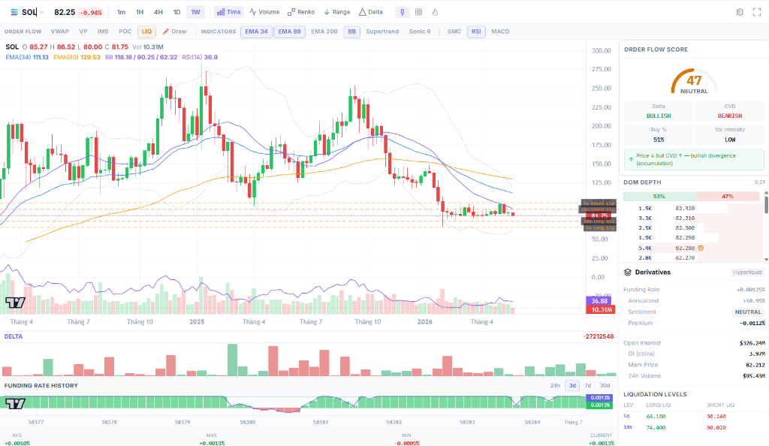The image size is (769, 446).
Task: Enable the Supertrend indicator
Action: pyautogui.click(x=382, y=32)
